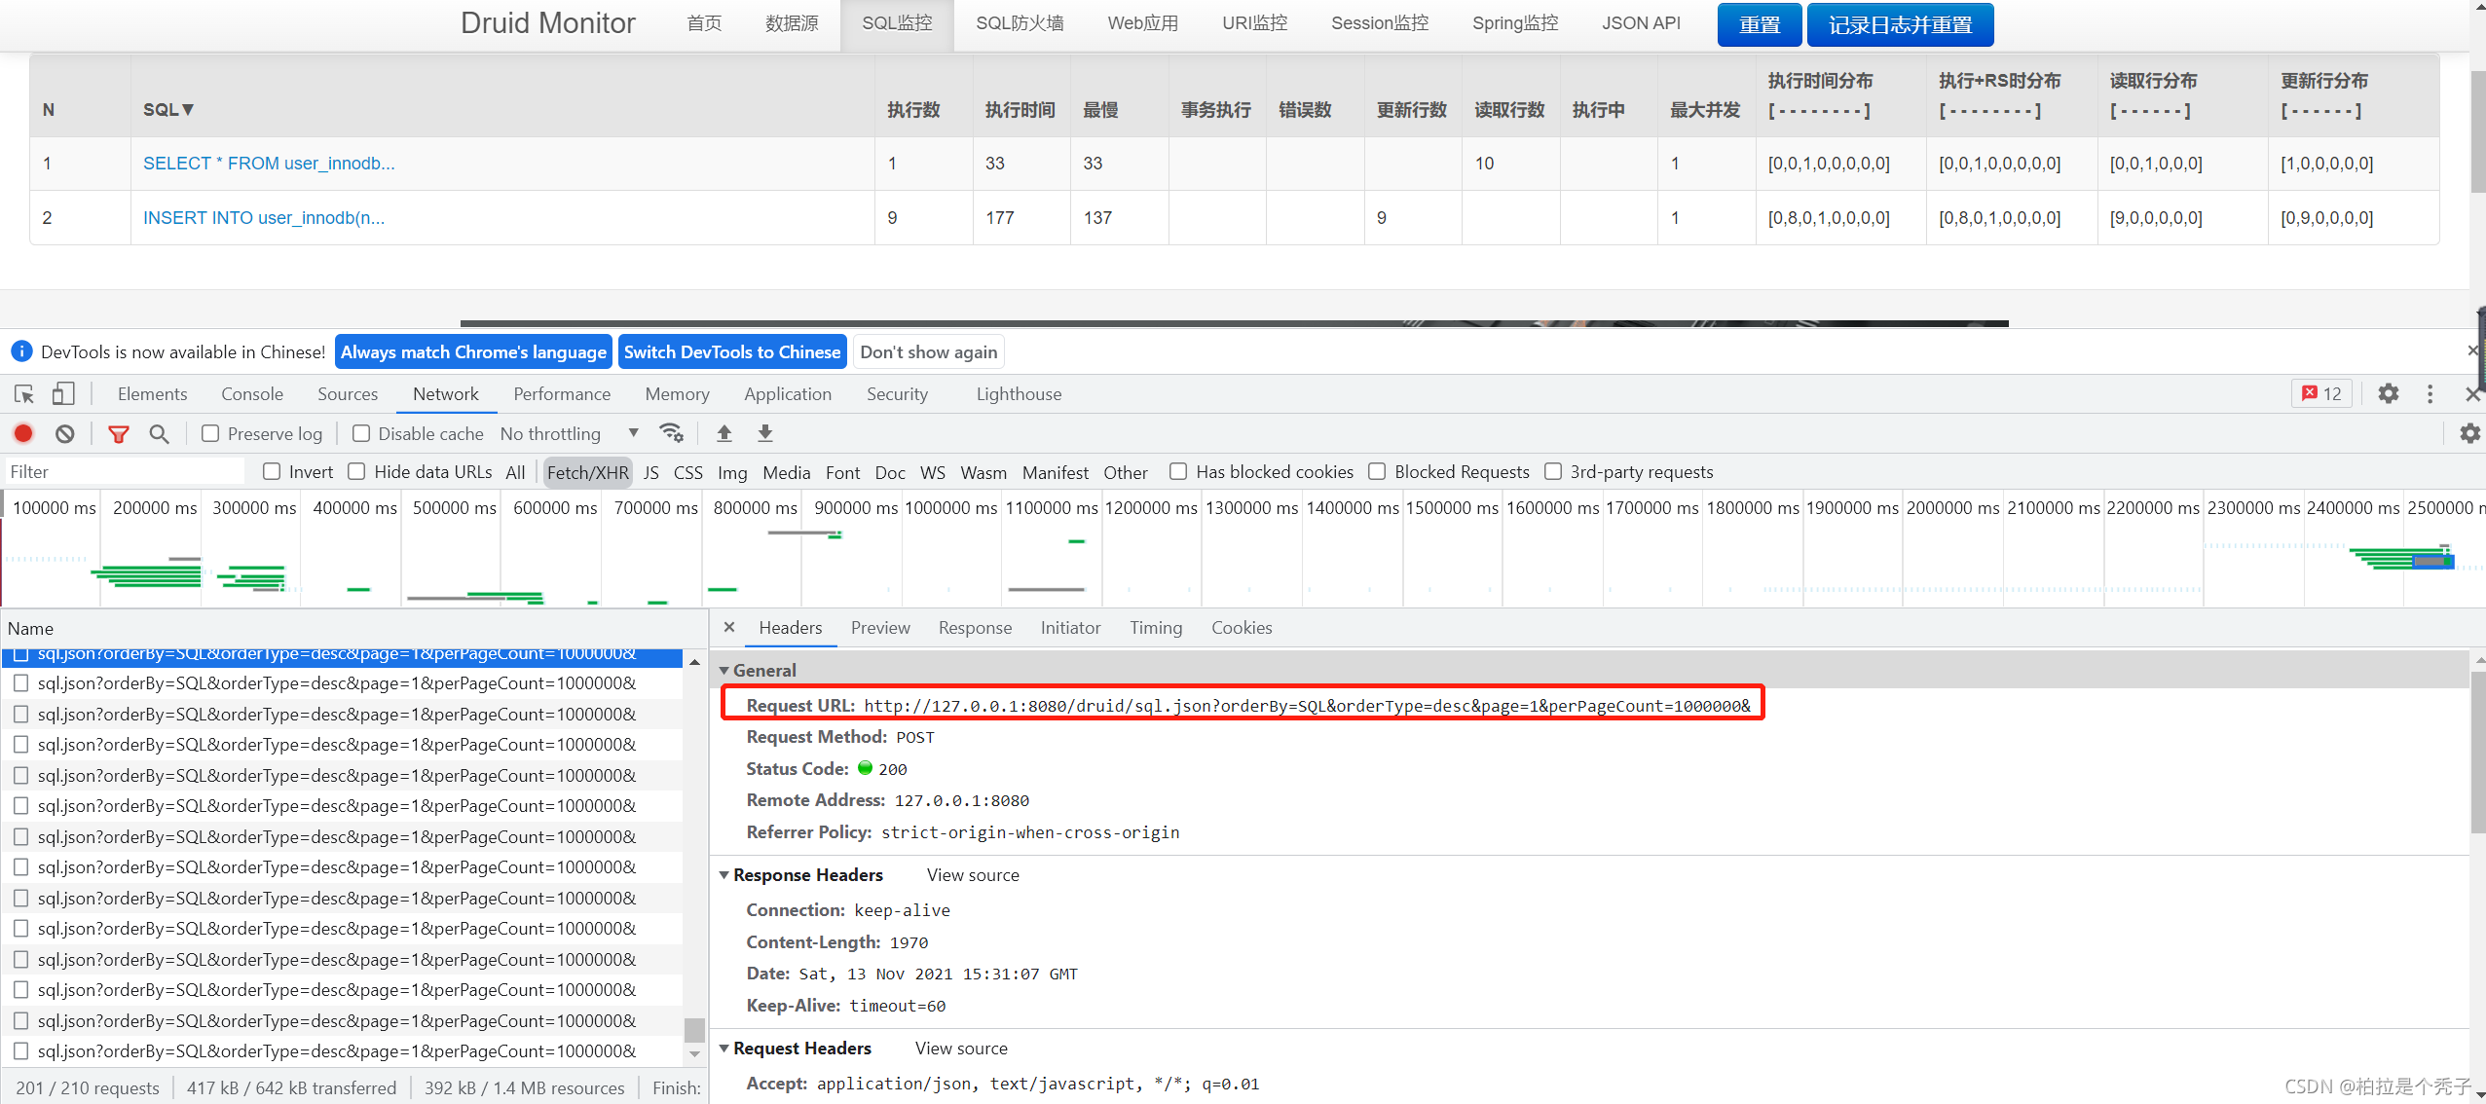Open the Preview tab of the request
2486x1104 pixels.
point(880,628)
